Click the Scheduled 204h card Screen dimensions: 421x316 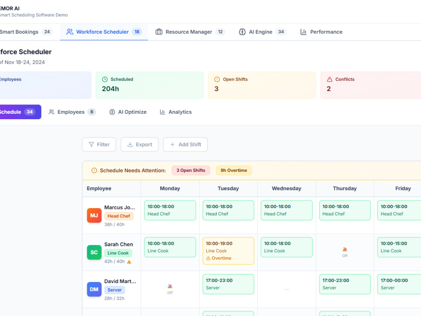(x=149, y=85)
